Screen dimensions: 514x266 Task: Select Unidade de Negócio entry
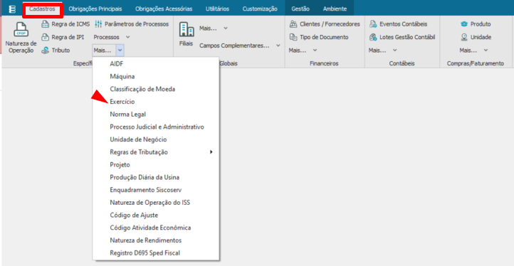[x=156, y=139]
